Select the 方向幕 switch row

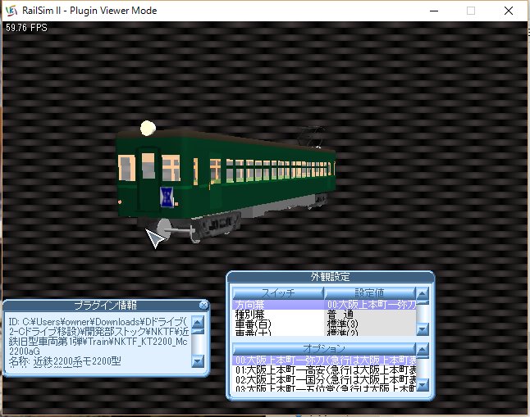(x=278, y=305)
